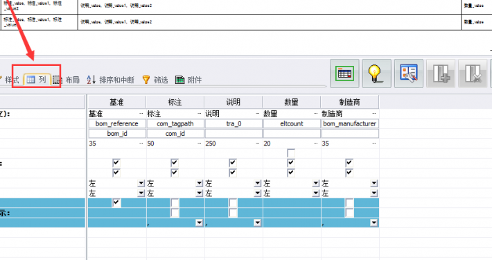
Task: Click the eltcount formula field
Action: tap(292, 123)
